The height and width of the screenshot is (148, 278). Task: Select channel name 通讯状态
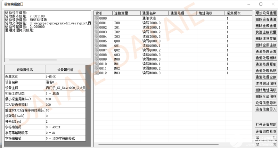point(149,18)
